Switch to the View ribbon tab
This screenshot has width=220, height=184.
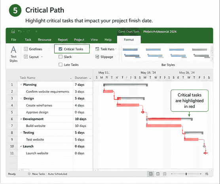pos(94,40)
